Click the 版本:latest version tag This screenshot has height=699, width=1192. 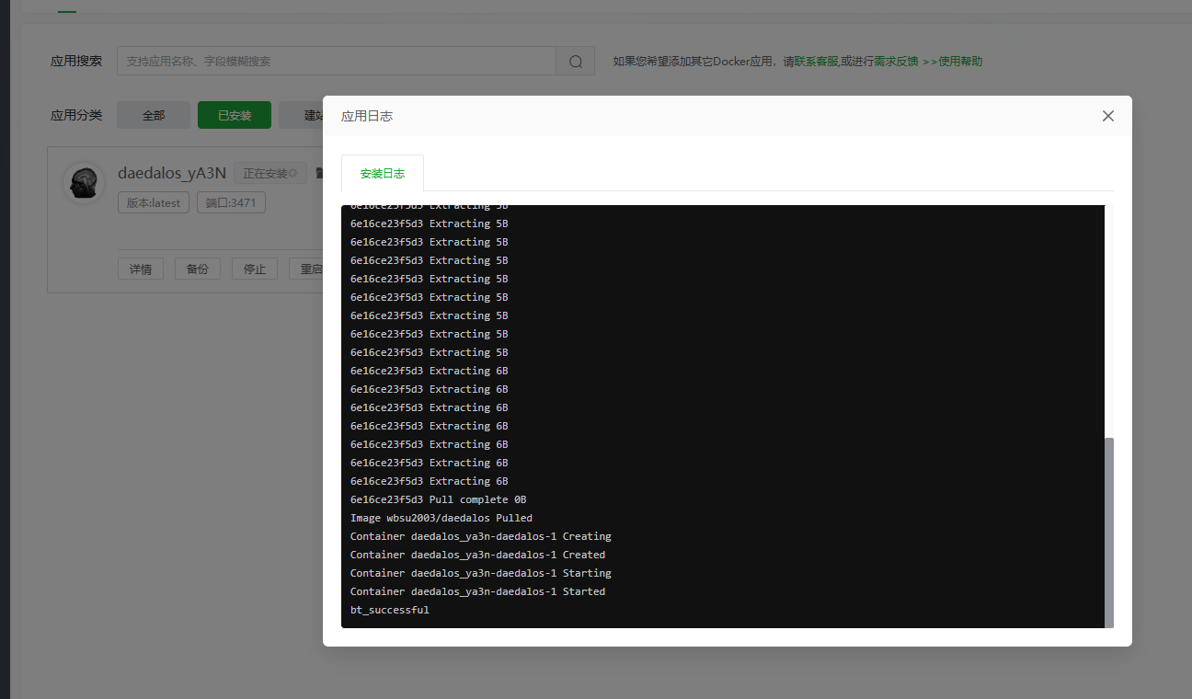154,202
